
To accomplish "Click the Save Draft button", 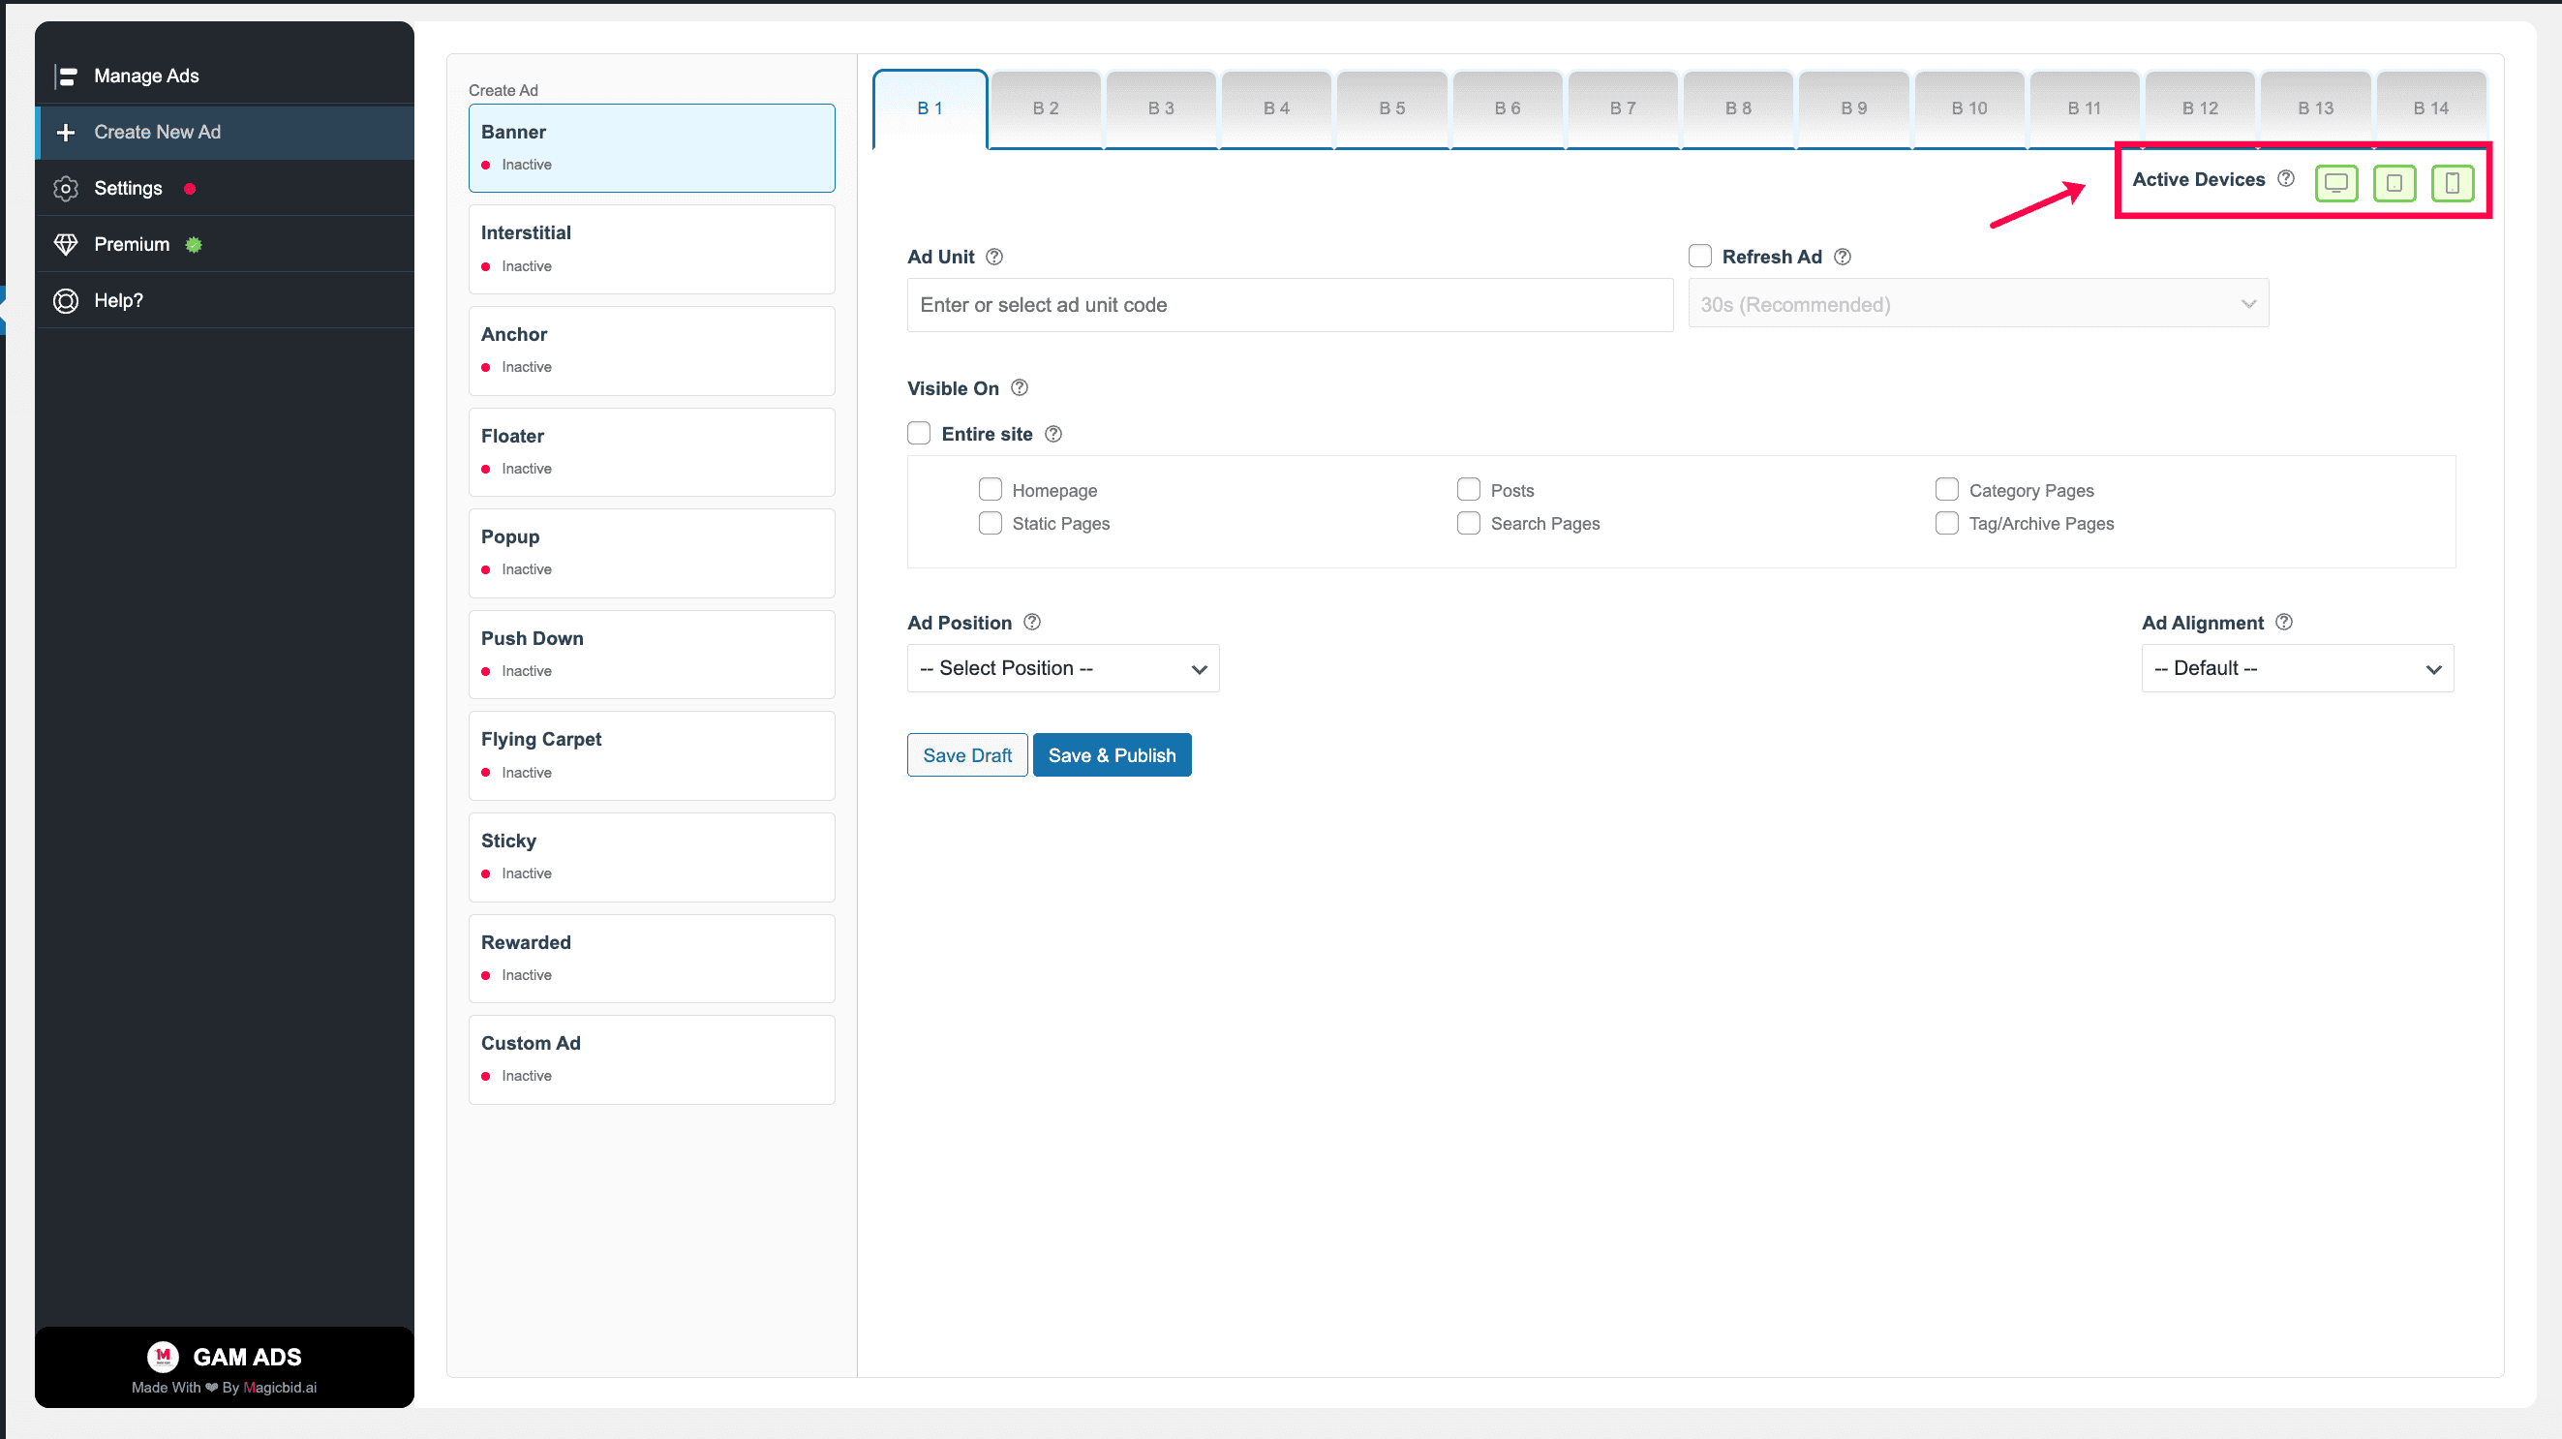I will coord(966,754).
